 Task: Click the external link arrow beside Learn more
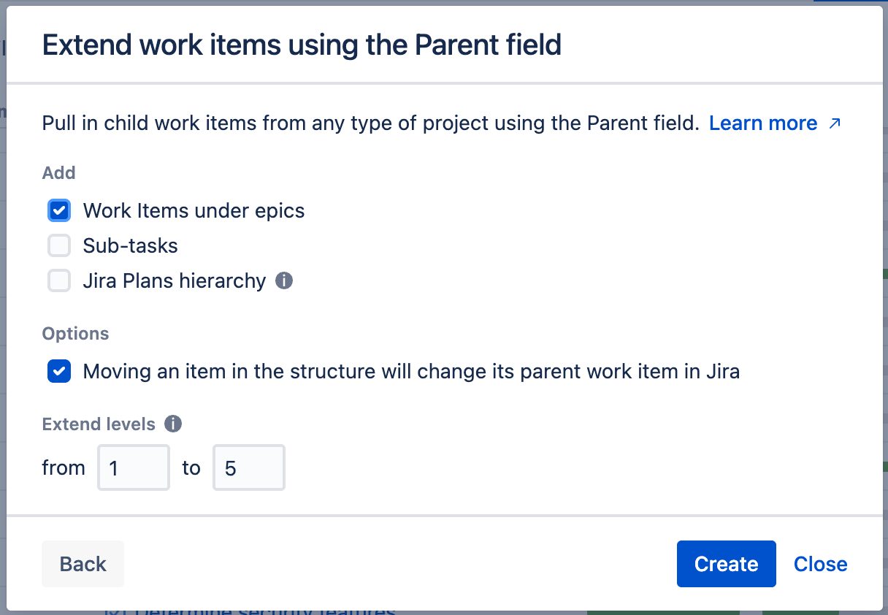tap(835, 124)
